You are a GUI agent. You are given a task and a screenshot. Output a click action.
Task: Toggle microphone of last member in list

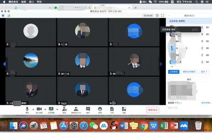(x=202, y=62)
